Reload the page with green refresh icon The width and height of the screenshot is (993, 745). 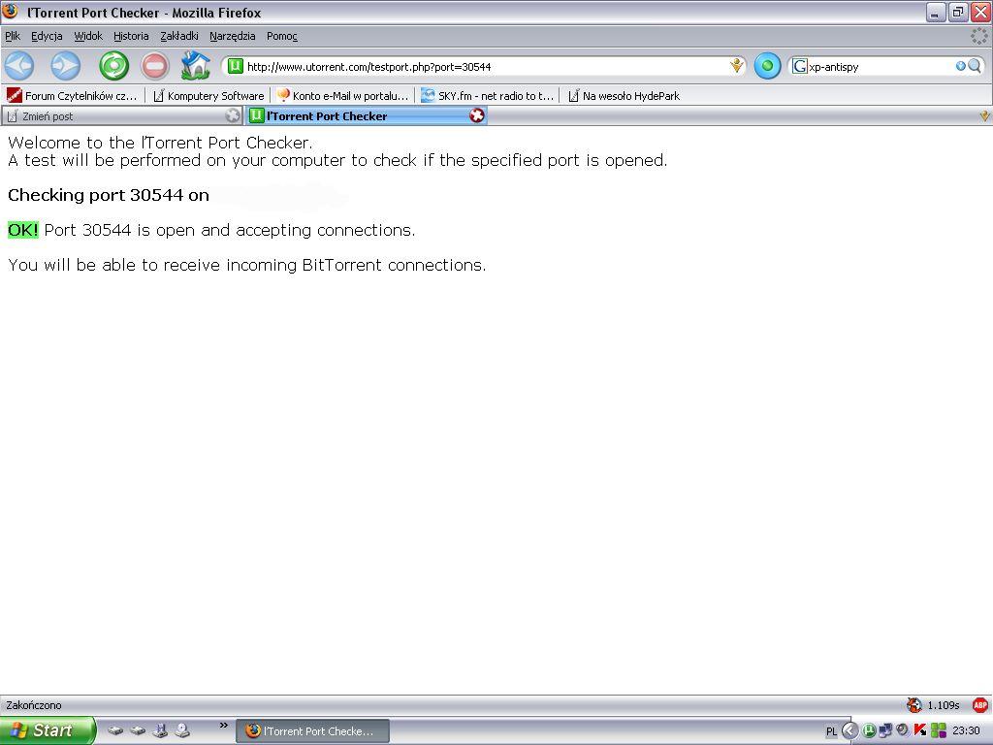(114, 66)
